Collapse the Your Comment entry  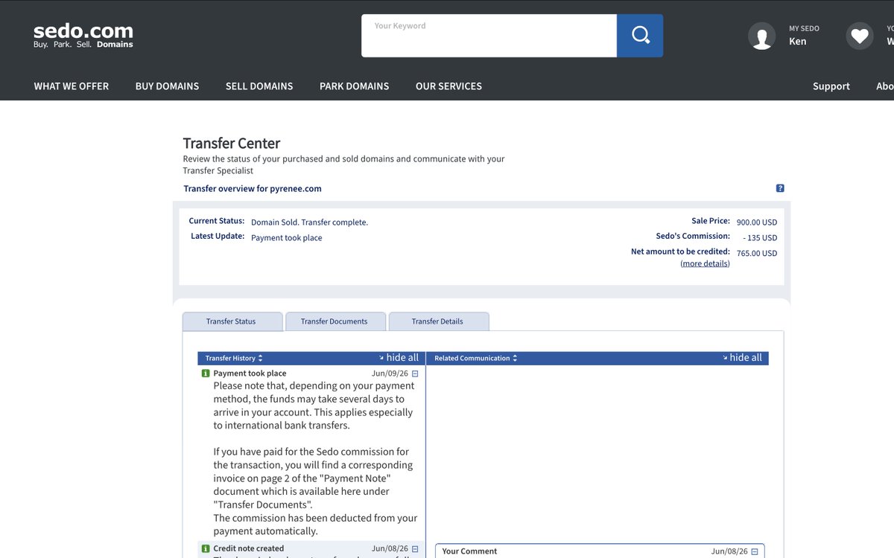coord(755,551)
